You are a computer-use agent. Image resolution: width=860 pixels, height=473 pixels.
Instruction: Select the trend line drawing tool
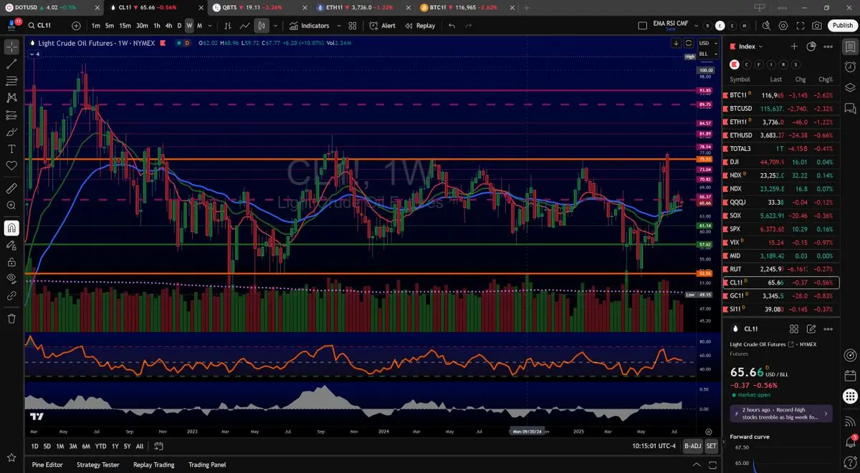coord(11,64)
